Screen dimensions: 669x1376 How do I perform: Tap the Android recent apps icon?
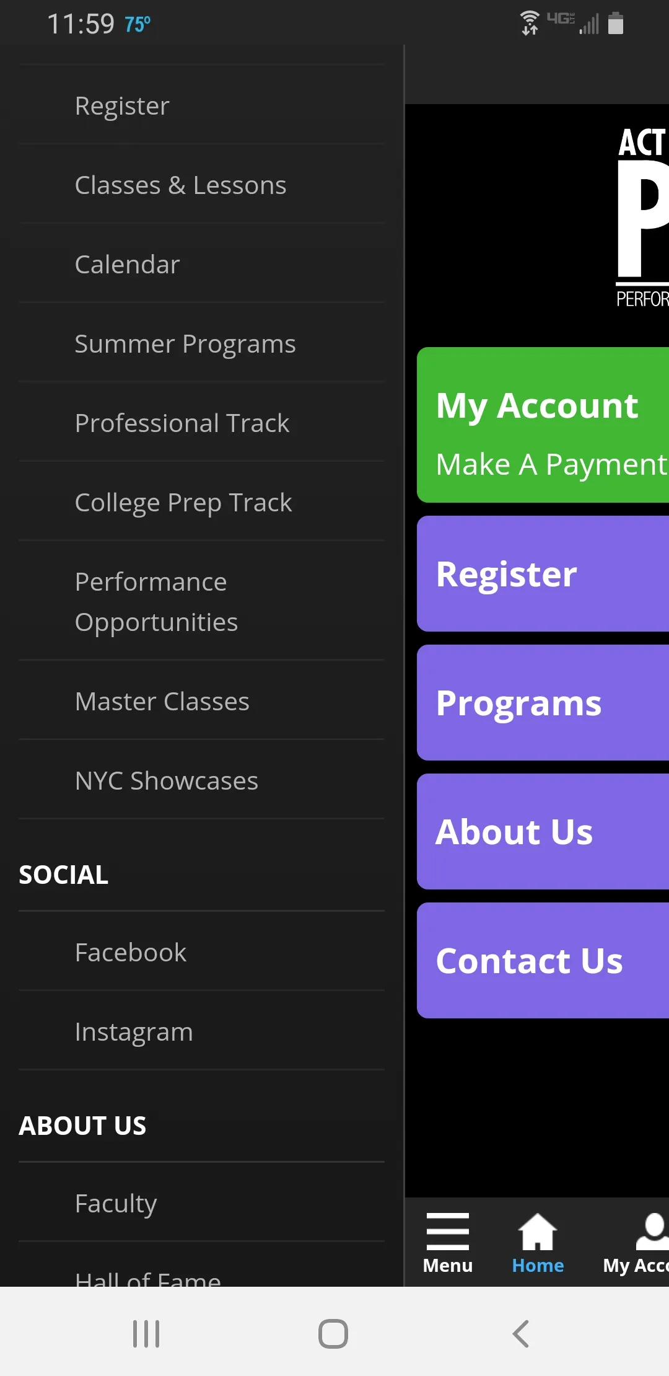(x=146, y=1333)
